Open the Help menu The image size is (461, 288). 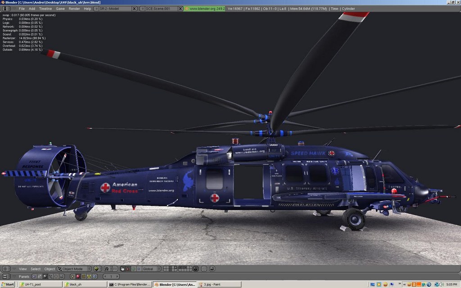[87, 9]
